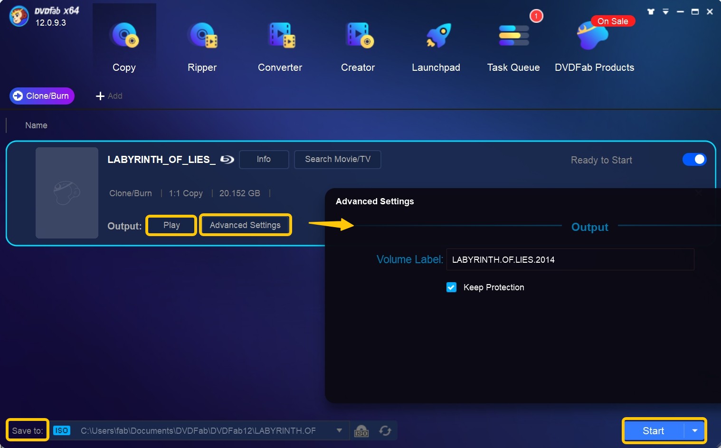This screenshot has width=721, height=448.
Task: Click the output path field
Action: click(198, 431)
